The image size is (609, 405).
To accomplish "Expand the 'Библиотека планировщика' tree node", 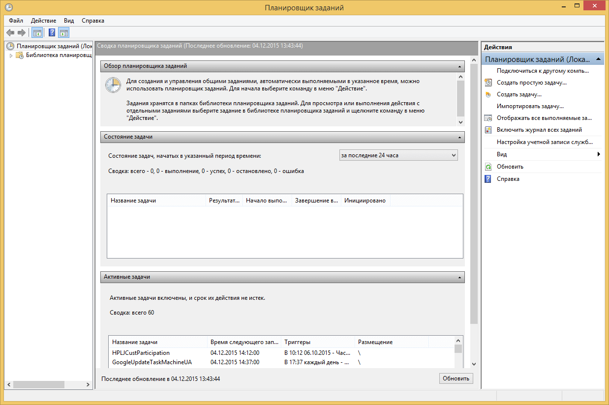I will pyautogui.click(x=11, y=56).
